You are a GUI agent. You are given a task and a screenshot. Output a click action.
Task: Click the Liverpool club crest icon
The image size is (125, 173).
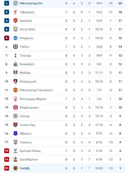pyautogui.click(x=15, y=12)
